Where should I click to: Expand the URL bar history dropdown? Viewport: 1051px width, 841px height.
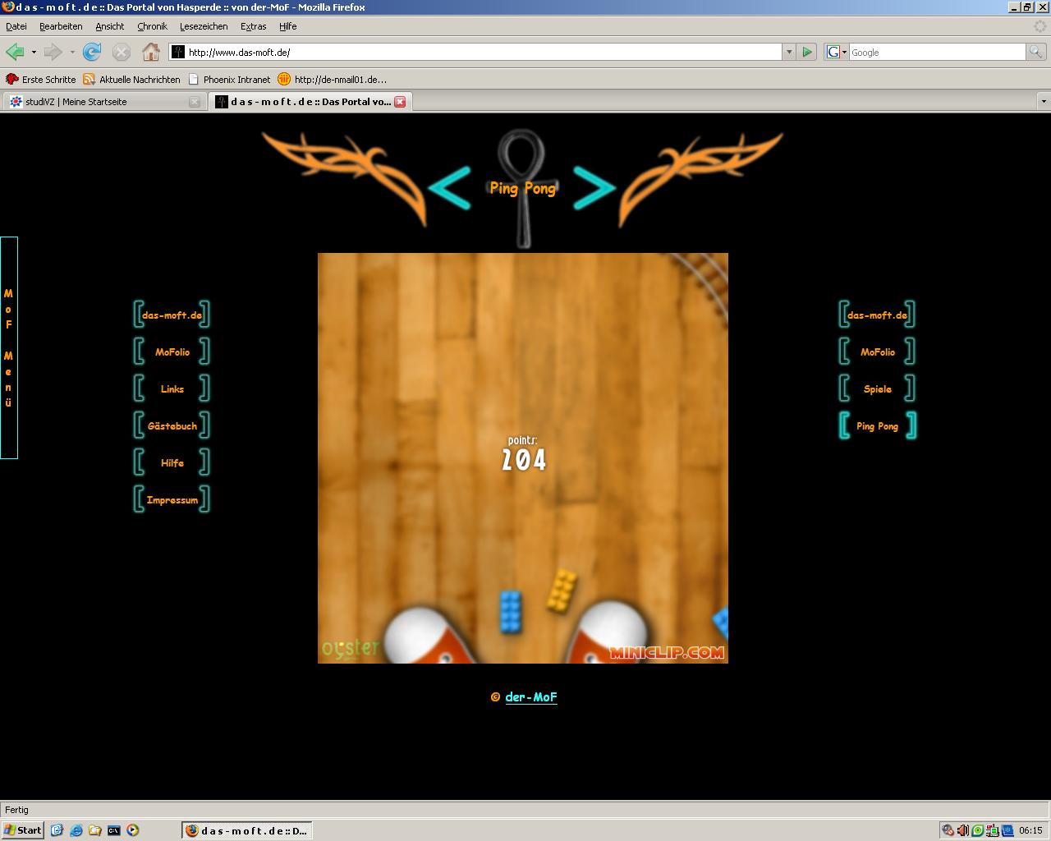pyautogui.click(x=789, y=52)
